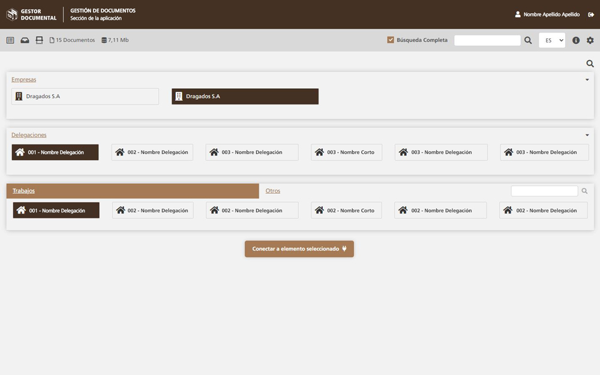
Task: Select the Trabajos tab
Action: [23, 191]
